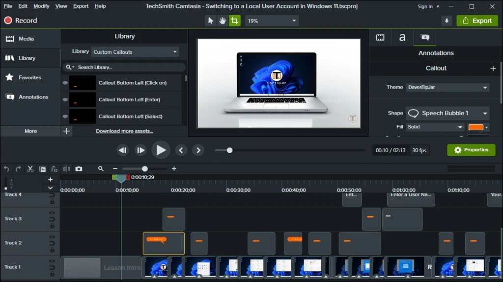
Task: Click the Undo arrow in timeline toolbar
Action: [6, 169]
